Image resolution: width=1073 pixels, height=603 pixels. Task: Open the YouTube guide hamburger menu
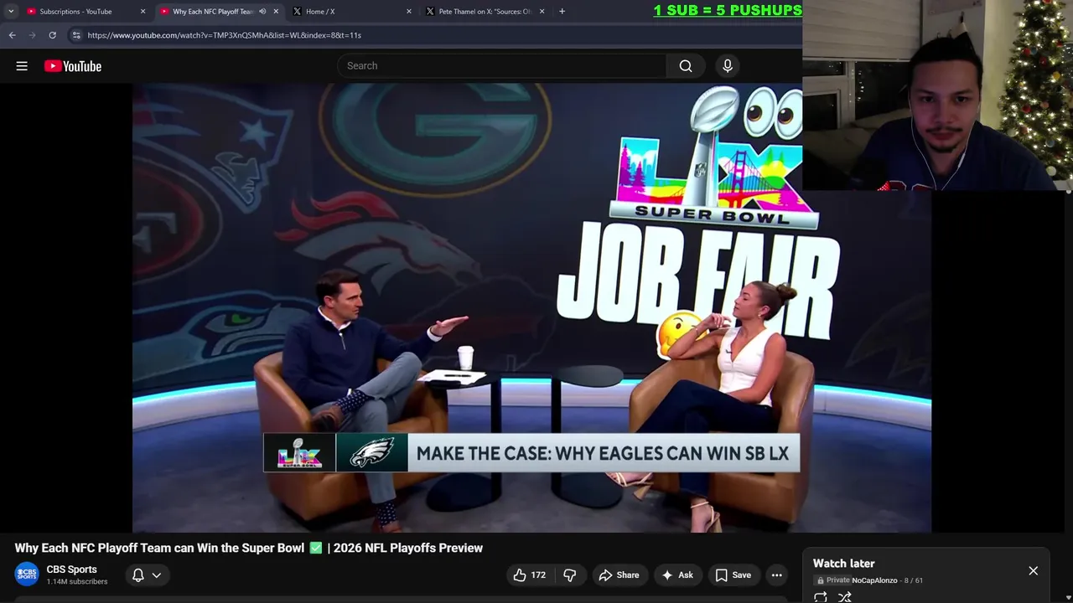pyautogui.click(x=22, y=66)
